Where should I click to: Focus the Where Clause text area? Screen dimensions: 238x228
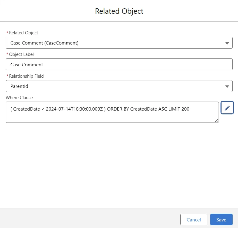[112, 116]
